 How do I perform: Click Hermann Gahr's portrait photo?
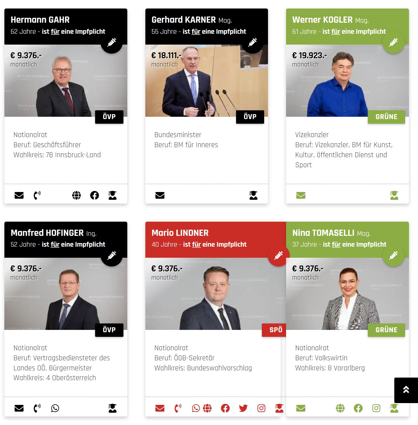pyautogui.click(x=66, y=81)
